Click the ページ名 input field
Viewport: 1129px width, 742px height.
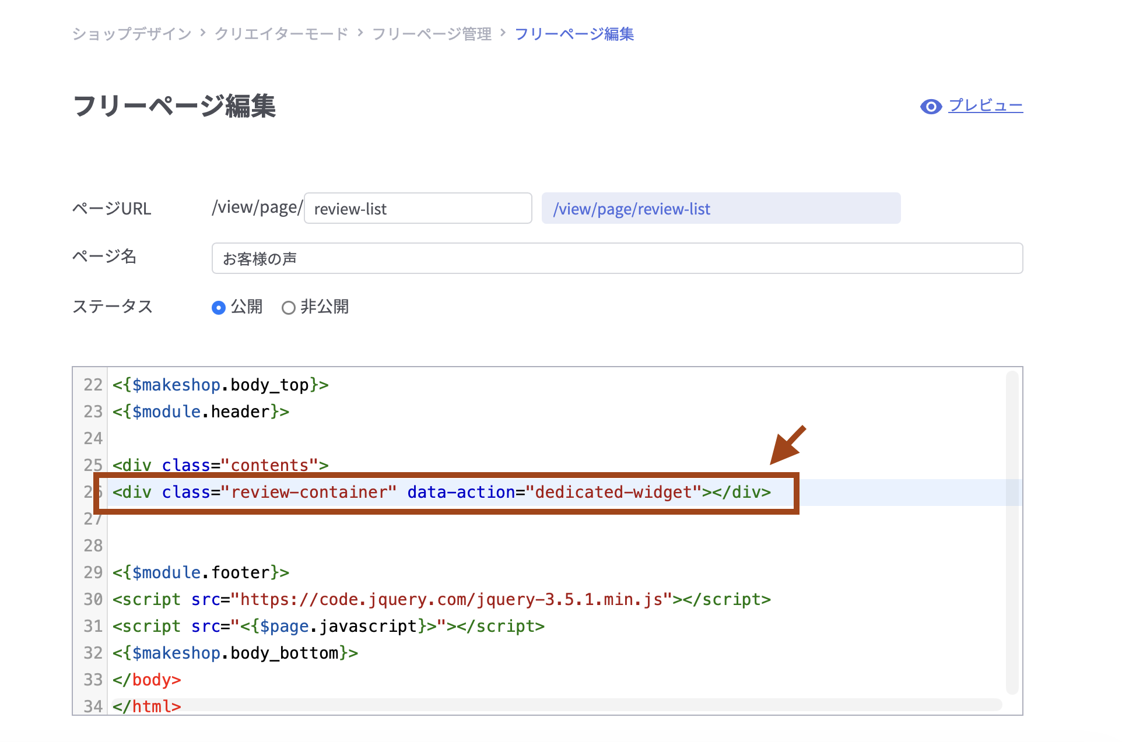pyautogui.click(x=616, y=259)
